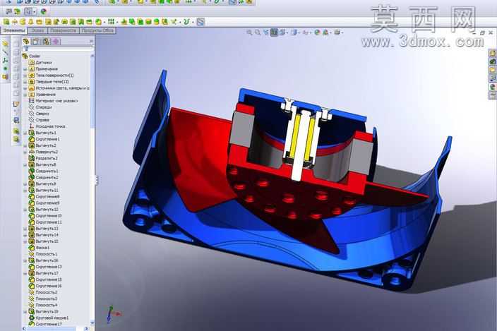Image resolution: width=497 pixels, height=331 pixels.
Task: Click the feature tree horizontal scrollbar
Action: tap(55, 328)
